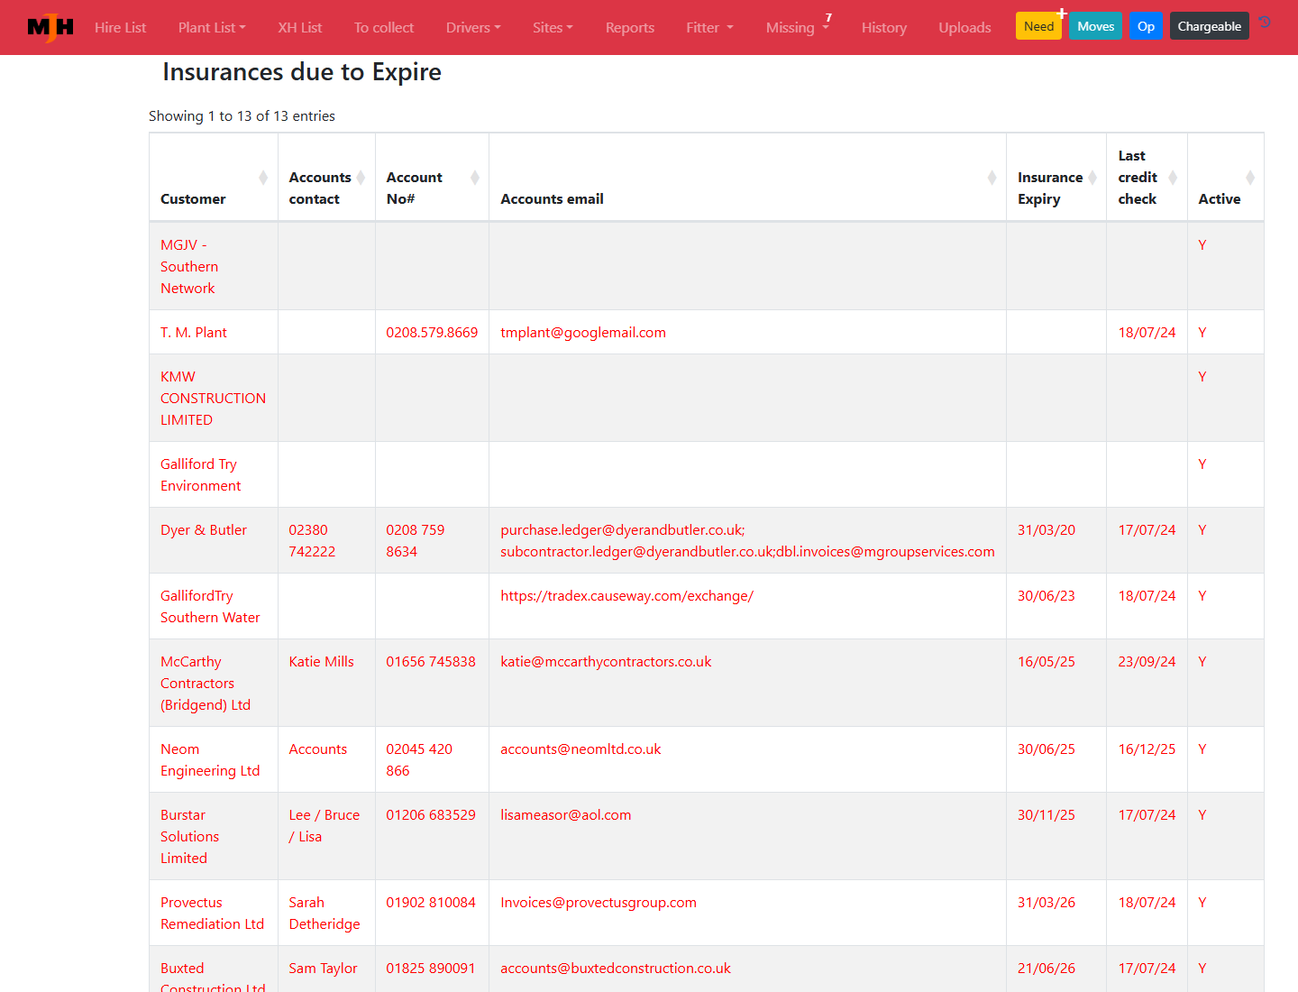This screenshot has width=1298, height=992.
Task: Click account number 01656 745838
Action: pyautogui.click(x=431, y=662)
